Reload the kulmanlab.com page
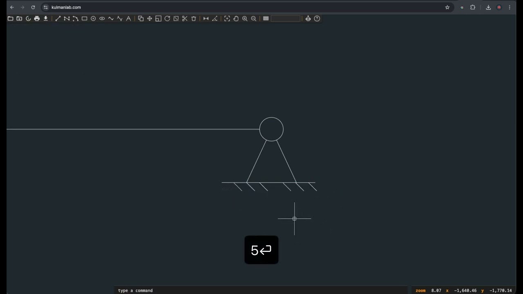 point(33,7)
